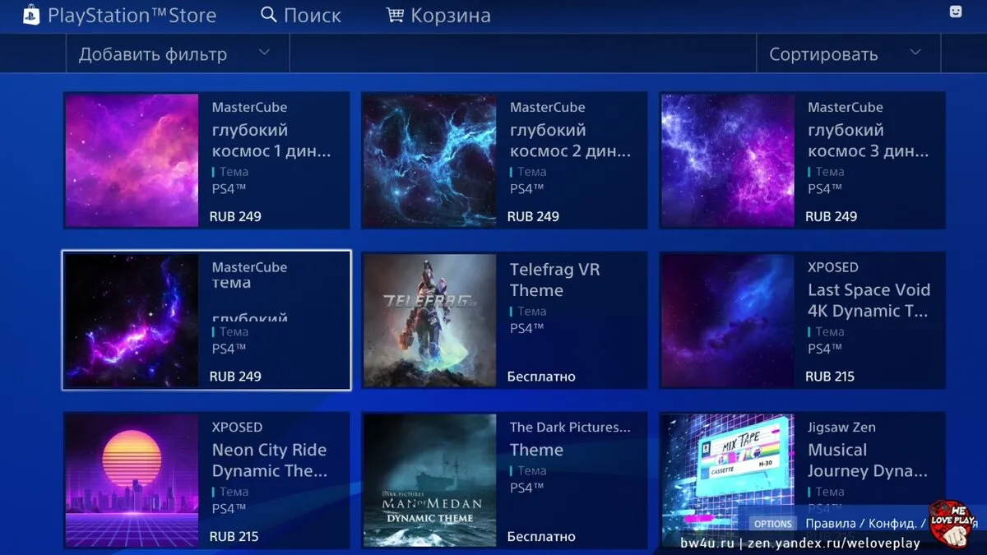Click Бесплатно on Telefrag VR Theme
Viewport: 987px width, 555px height.
click(541, 377)
